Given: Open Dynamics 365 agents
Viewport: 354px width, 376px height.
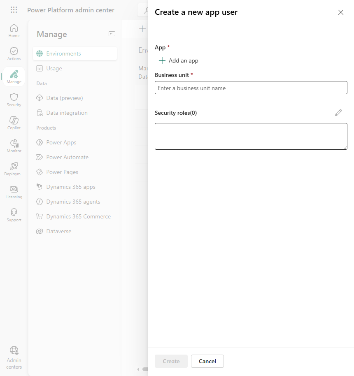Looking at the screenshot, I should tap(75, 202).
